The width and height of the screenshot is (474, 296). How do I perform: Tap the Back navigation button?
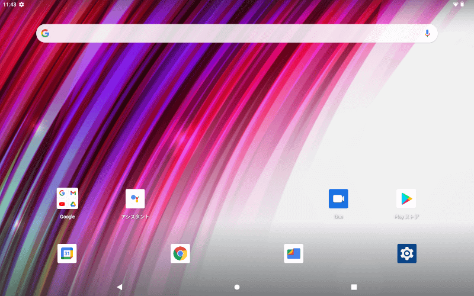(x=120, y=287)
